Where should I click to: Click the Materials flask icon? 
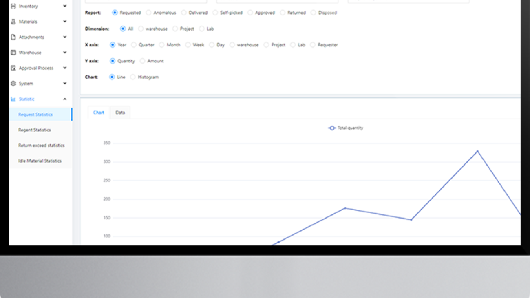coord(13,22)
